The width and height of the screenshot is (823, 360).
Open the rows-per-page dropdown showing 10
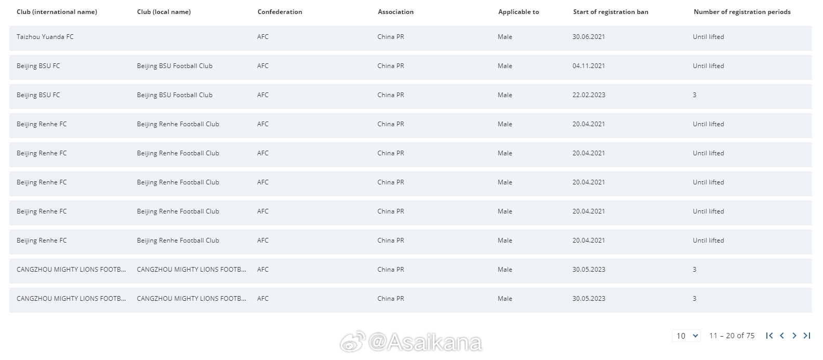click(x=686, y=336)
